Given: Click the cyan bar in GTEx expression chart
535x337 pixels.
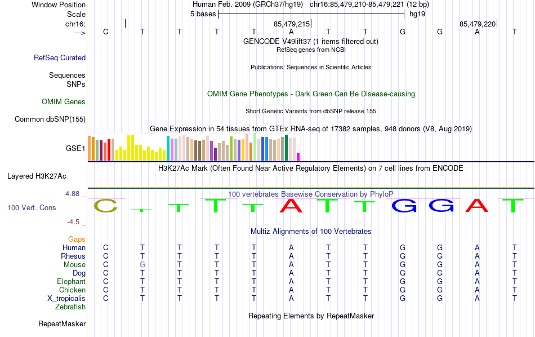Looking at the screenshot, I should [168, 148].
